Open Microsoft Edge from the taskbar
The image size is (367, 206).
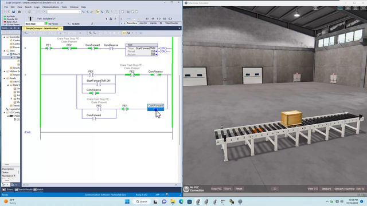tap(181, 201)
